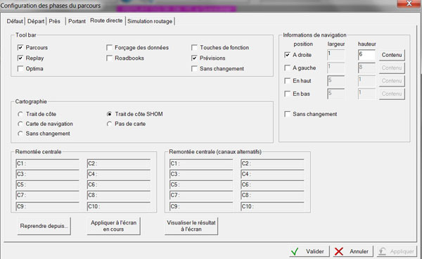This screenshot has height=259, width=422.
Task: Click Contenu button for A droite
Action: [x=392, y=55]
